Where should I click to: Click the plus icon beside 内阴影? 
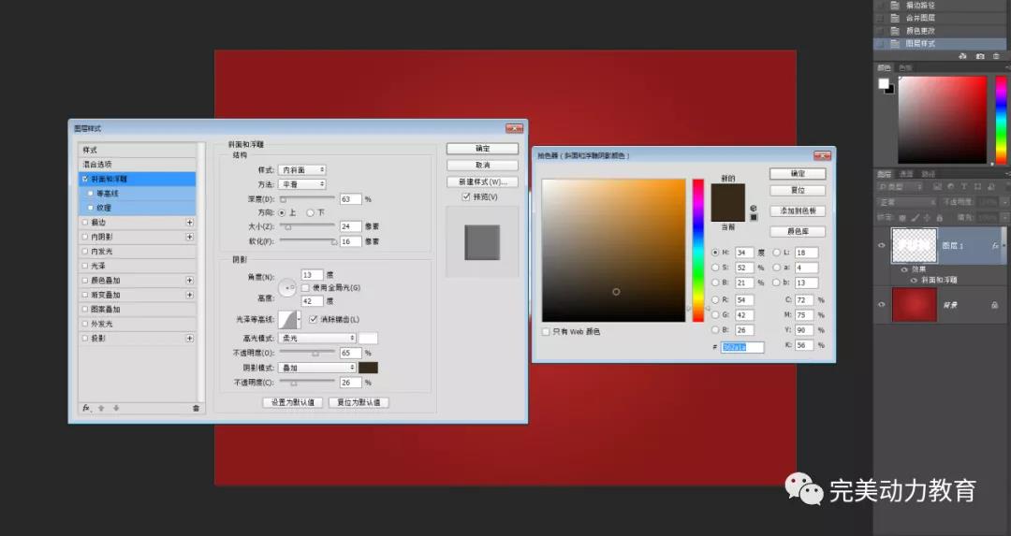189,237
